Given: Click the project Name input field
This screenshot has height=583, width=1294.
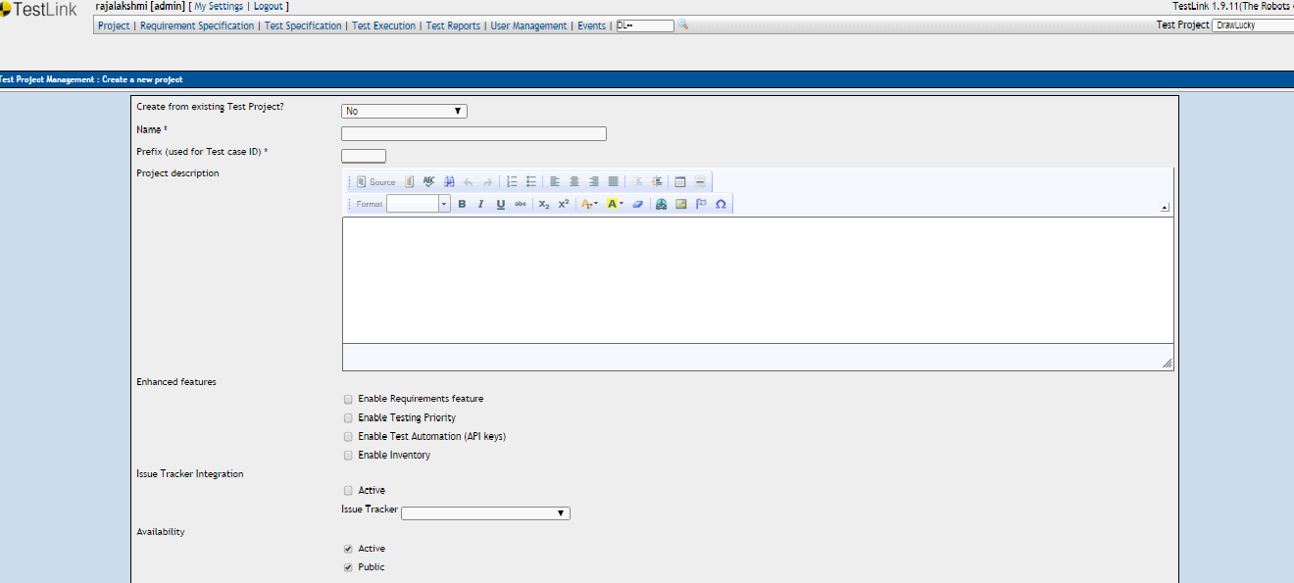Looking at the screenshot, I should coord(473,134).
